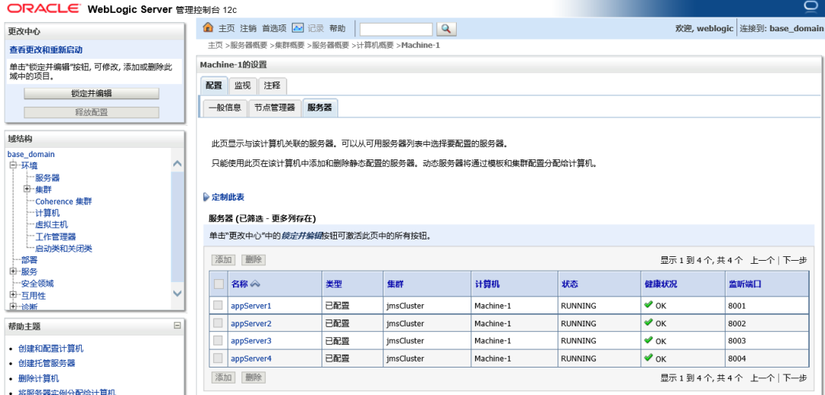The image size is (825, 395).
Task: Click the green health checkmark for appServer1
Action: (649, 305)
